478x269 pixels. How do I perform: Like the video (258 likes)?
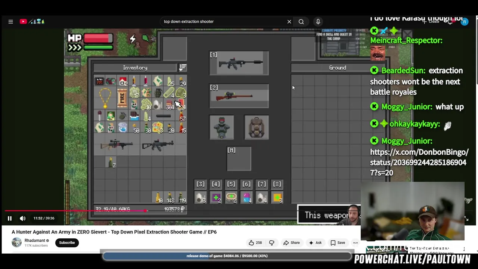tap(255, 243)
